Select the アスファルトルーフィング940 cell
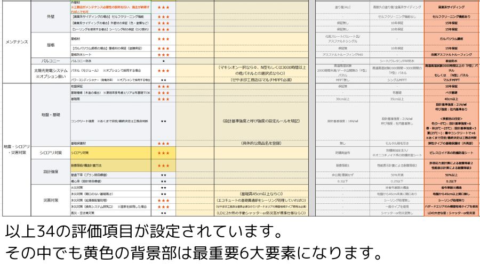Viewport: 480px width, 266px height. (x=342, y=55)
